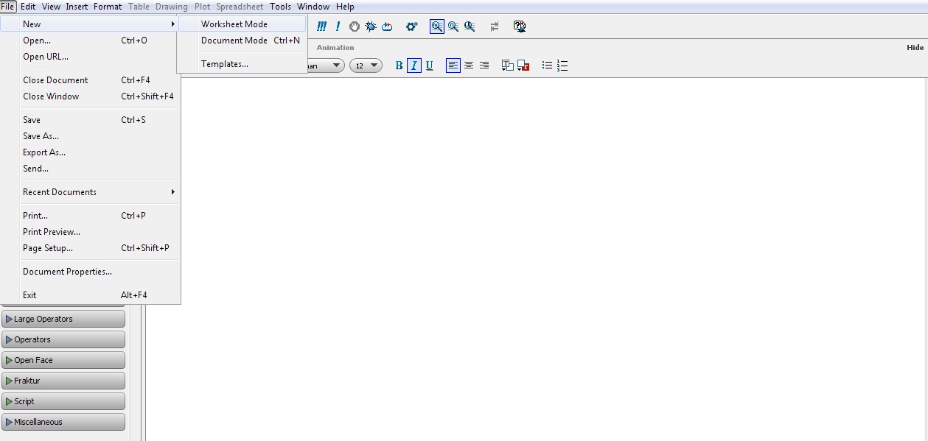Open help search with the question-mark icon
The image size is (928, 441).
click(x=520, y=26)
